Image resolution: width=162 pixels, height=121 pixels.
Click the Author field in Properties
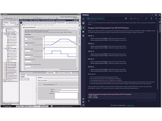coord(67,91)
